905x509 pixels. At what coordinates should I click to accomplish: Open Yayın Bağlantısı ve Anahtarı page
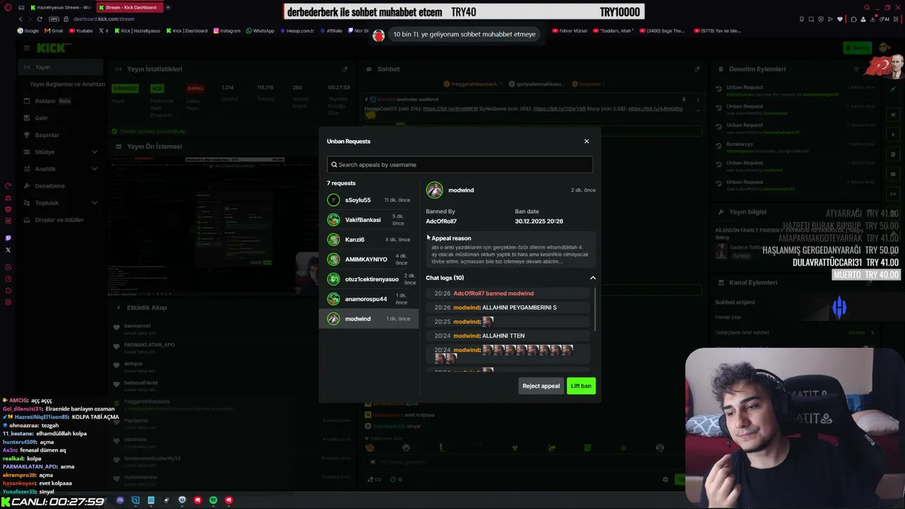[67, 84]
